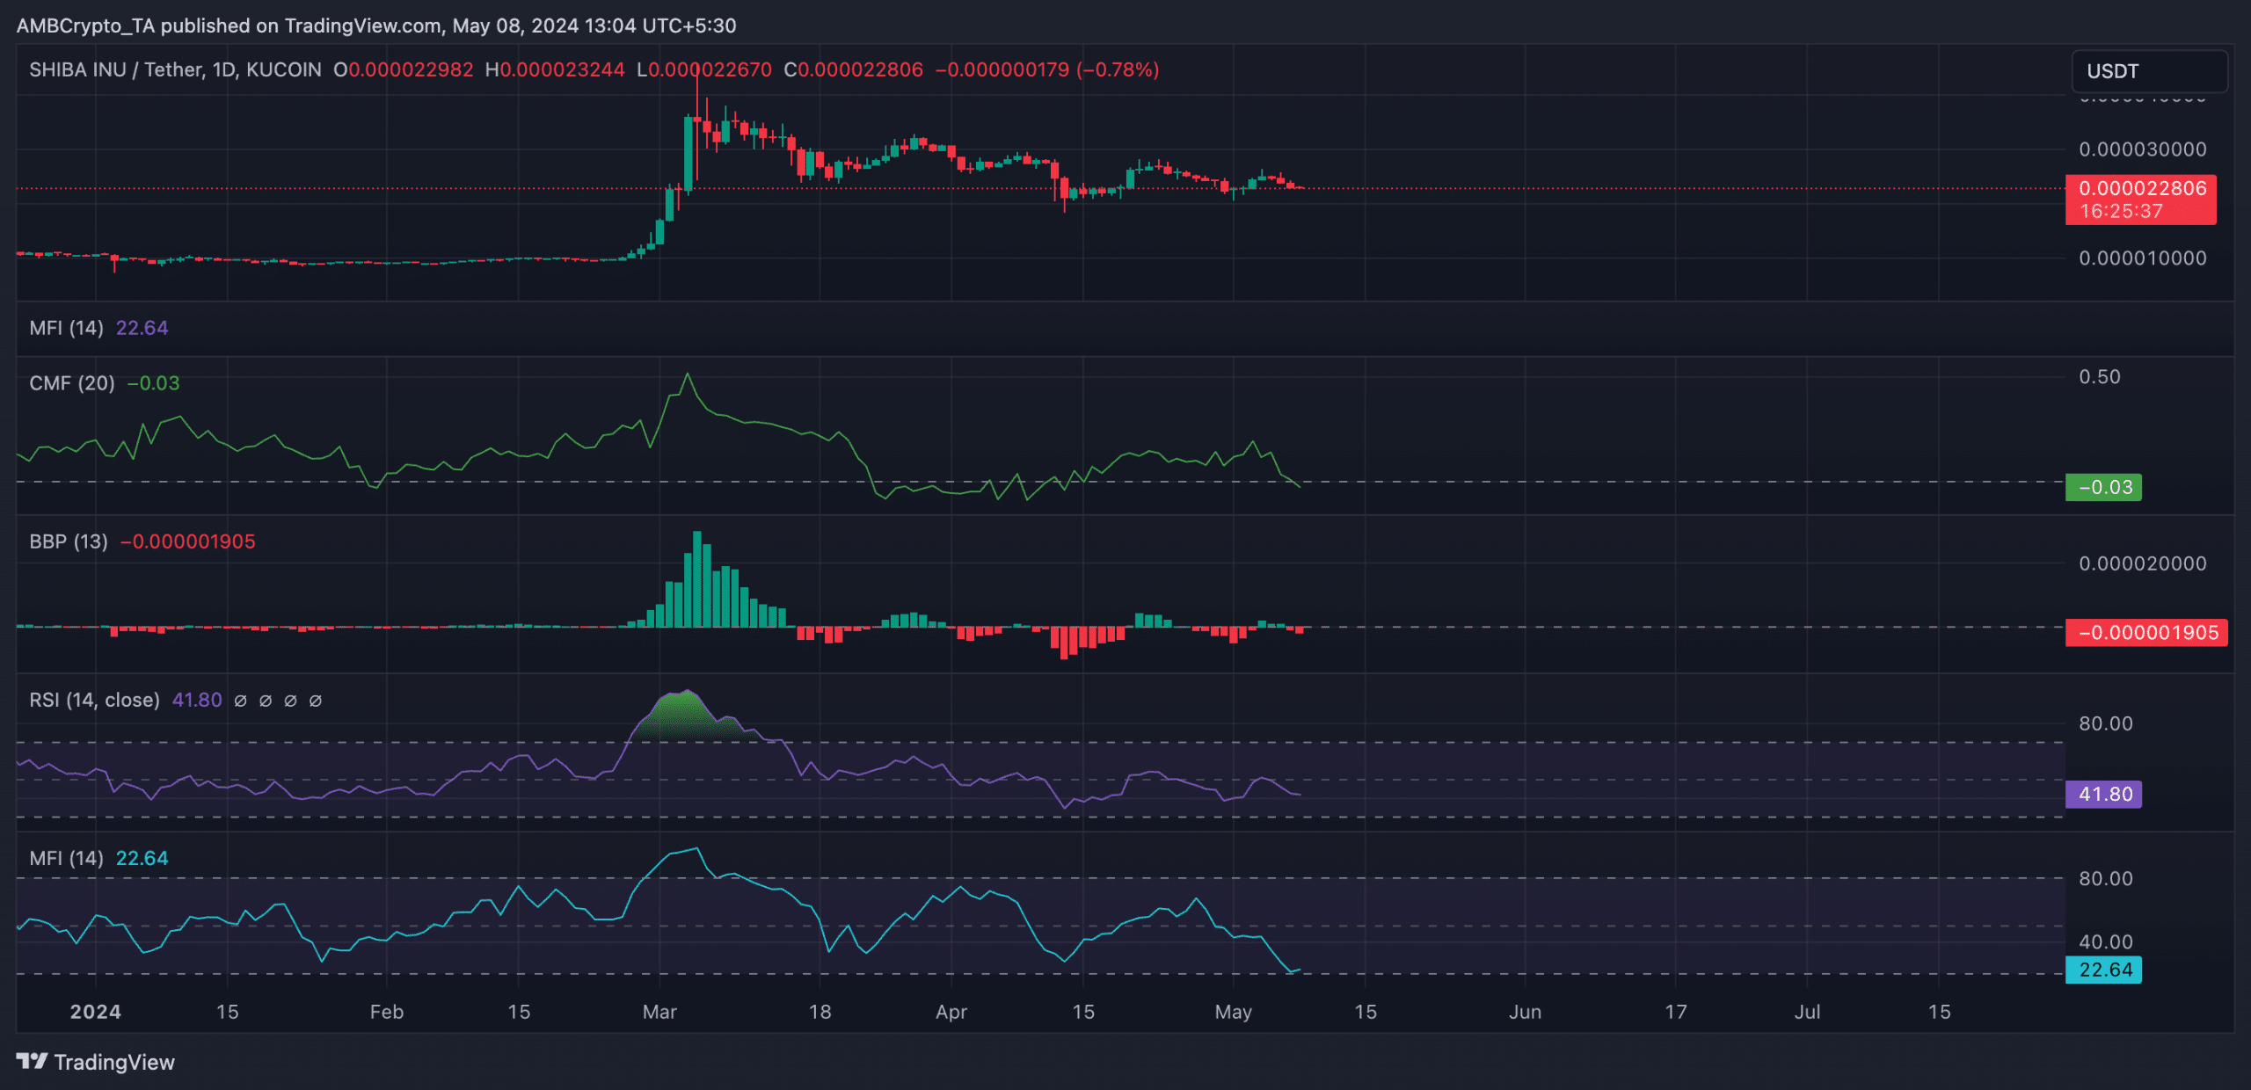Viewport: 2251px width, 1090px height.
Task: Select the bottom MFI (14) indicator legend
Action: coord(66,858)
